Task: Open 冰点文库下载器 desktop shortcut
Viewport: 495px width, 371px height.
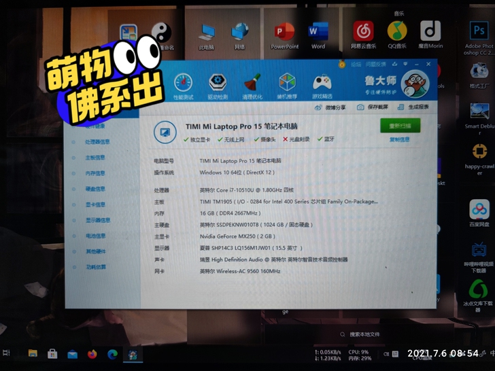Action: [x=478, y=296]
